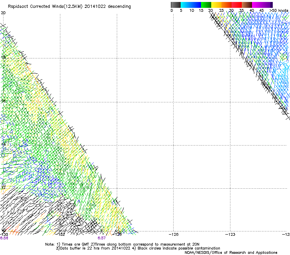Click the purple '6:58' time label
Viewport: 290px width, 255px height.
(x=4, y=238)
